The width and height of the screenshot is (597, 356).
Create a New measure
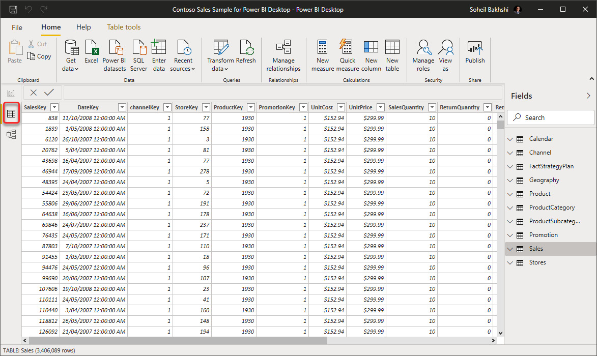(323, 55)
